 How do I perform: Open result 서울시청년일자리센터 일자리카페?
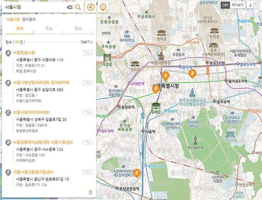41,83
